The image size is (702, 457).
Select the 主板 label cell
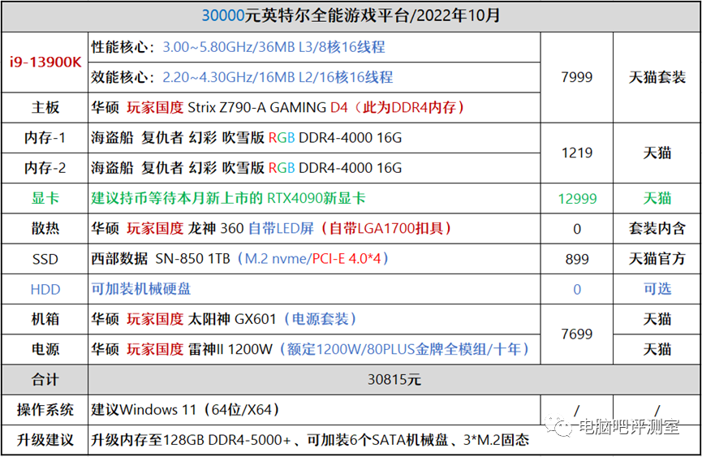(45, 108)
